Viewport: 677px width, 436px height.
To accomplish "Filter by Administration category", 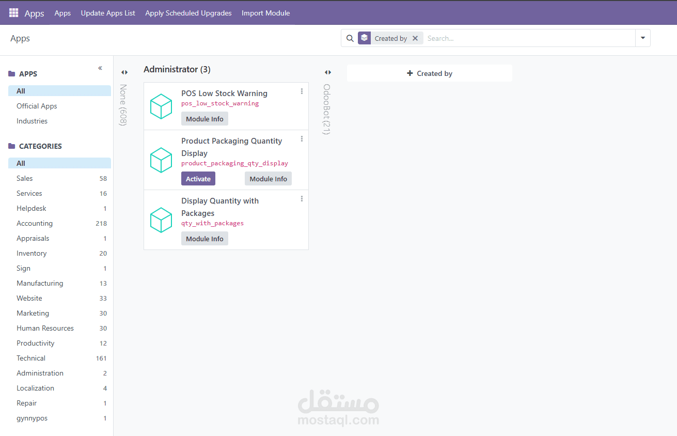I will [x=59, y=373].
